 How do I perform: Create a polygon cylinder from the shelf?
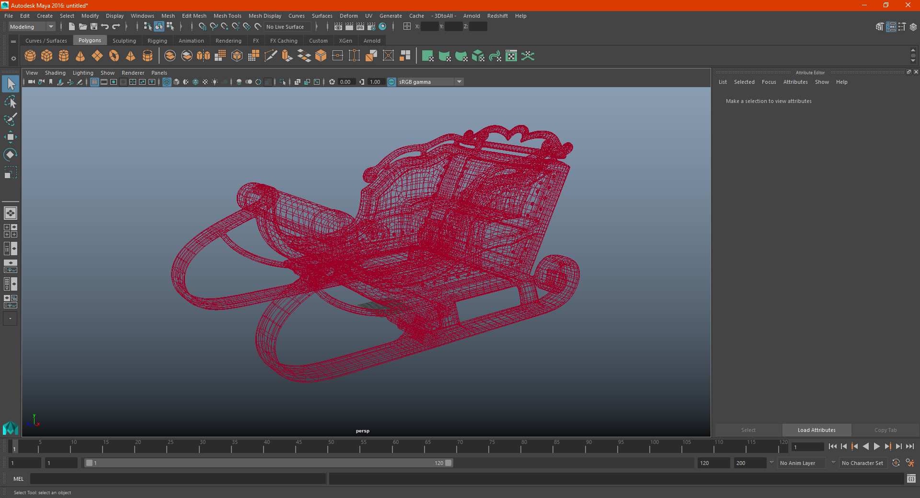(64, 56)
